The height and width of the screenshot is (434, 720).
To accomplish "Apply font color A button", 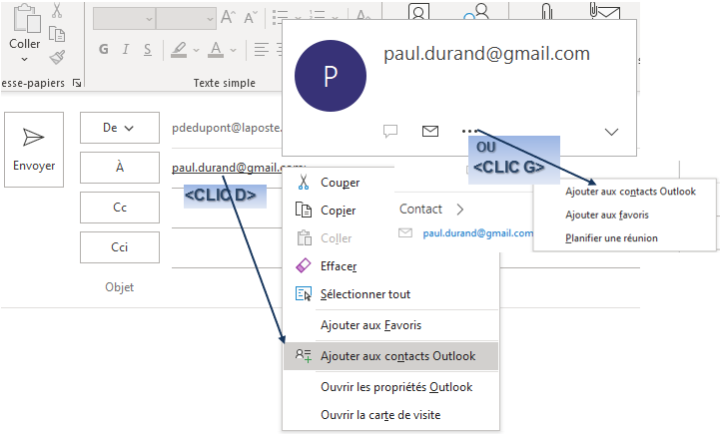I will click(x=216, y=50).
